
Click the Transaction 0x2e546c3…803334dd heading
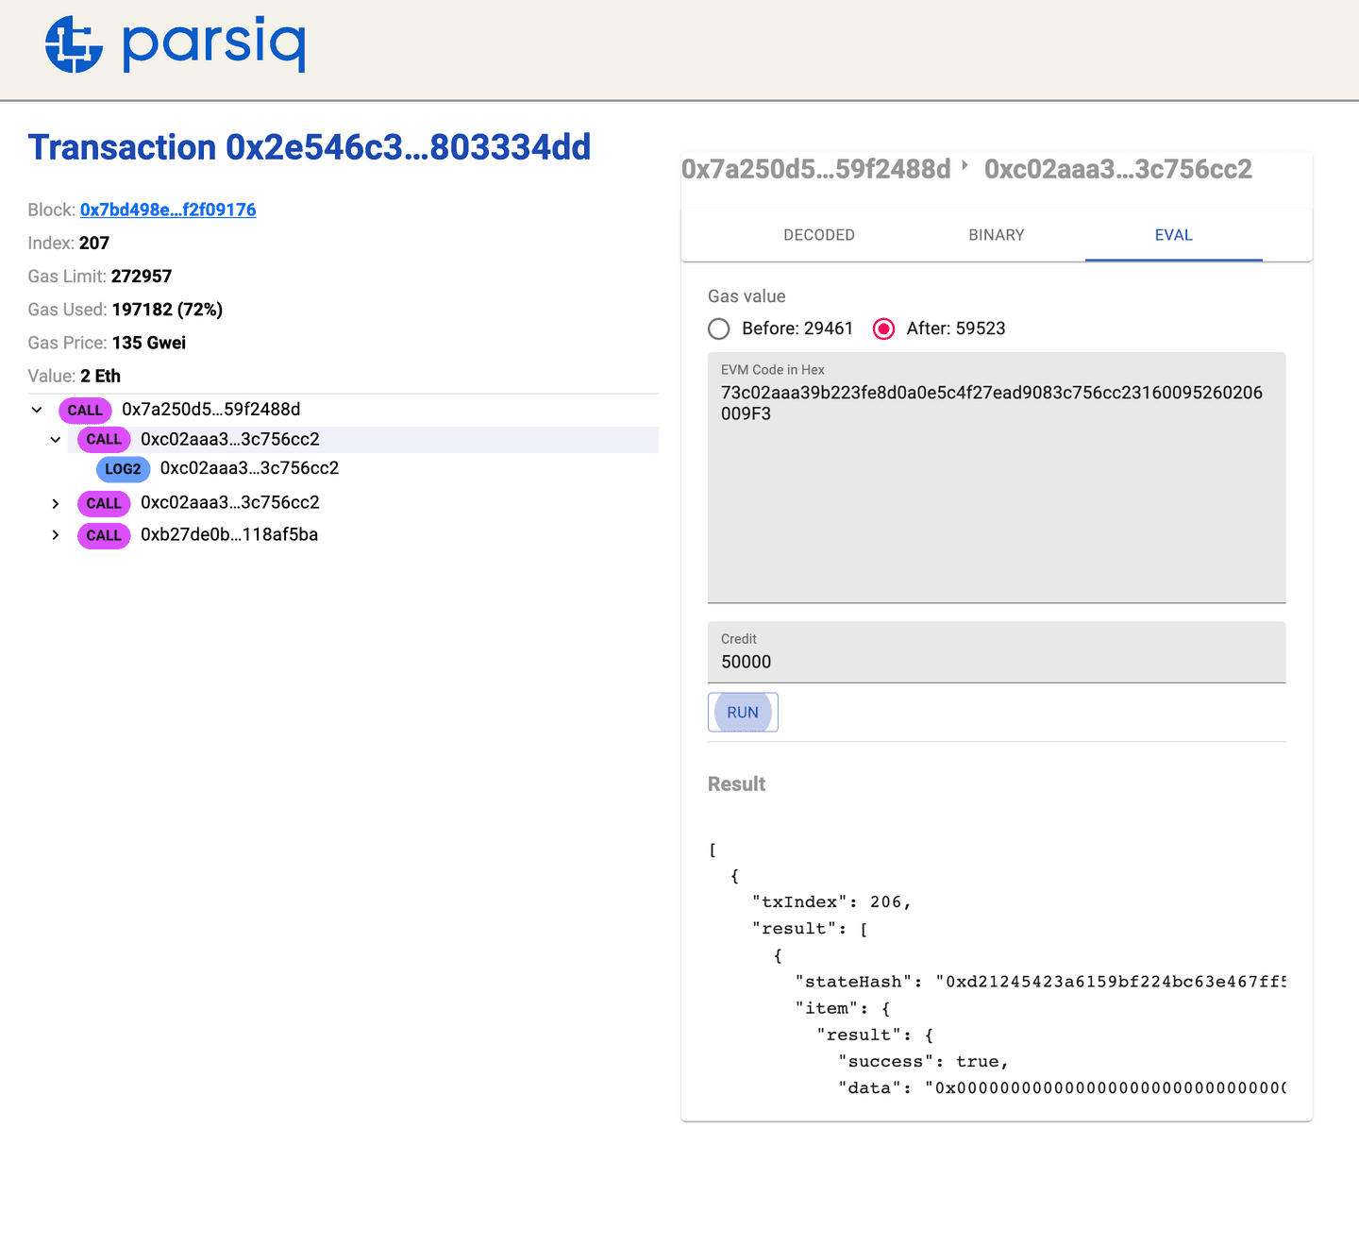(310, 147)
